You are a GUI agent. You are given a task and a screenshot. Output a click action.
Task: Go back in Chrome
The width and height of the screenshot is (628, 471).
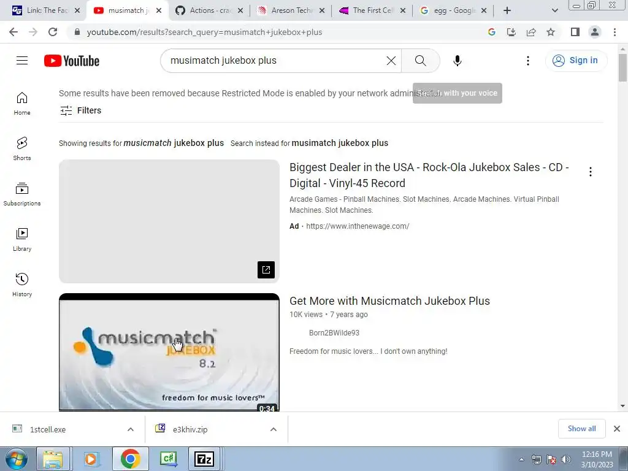[x=13, y=32]
